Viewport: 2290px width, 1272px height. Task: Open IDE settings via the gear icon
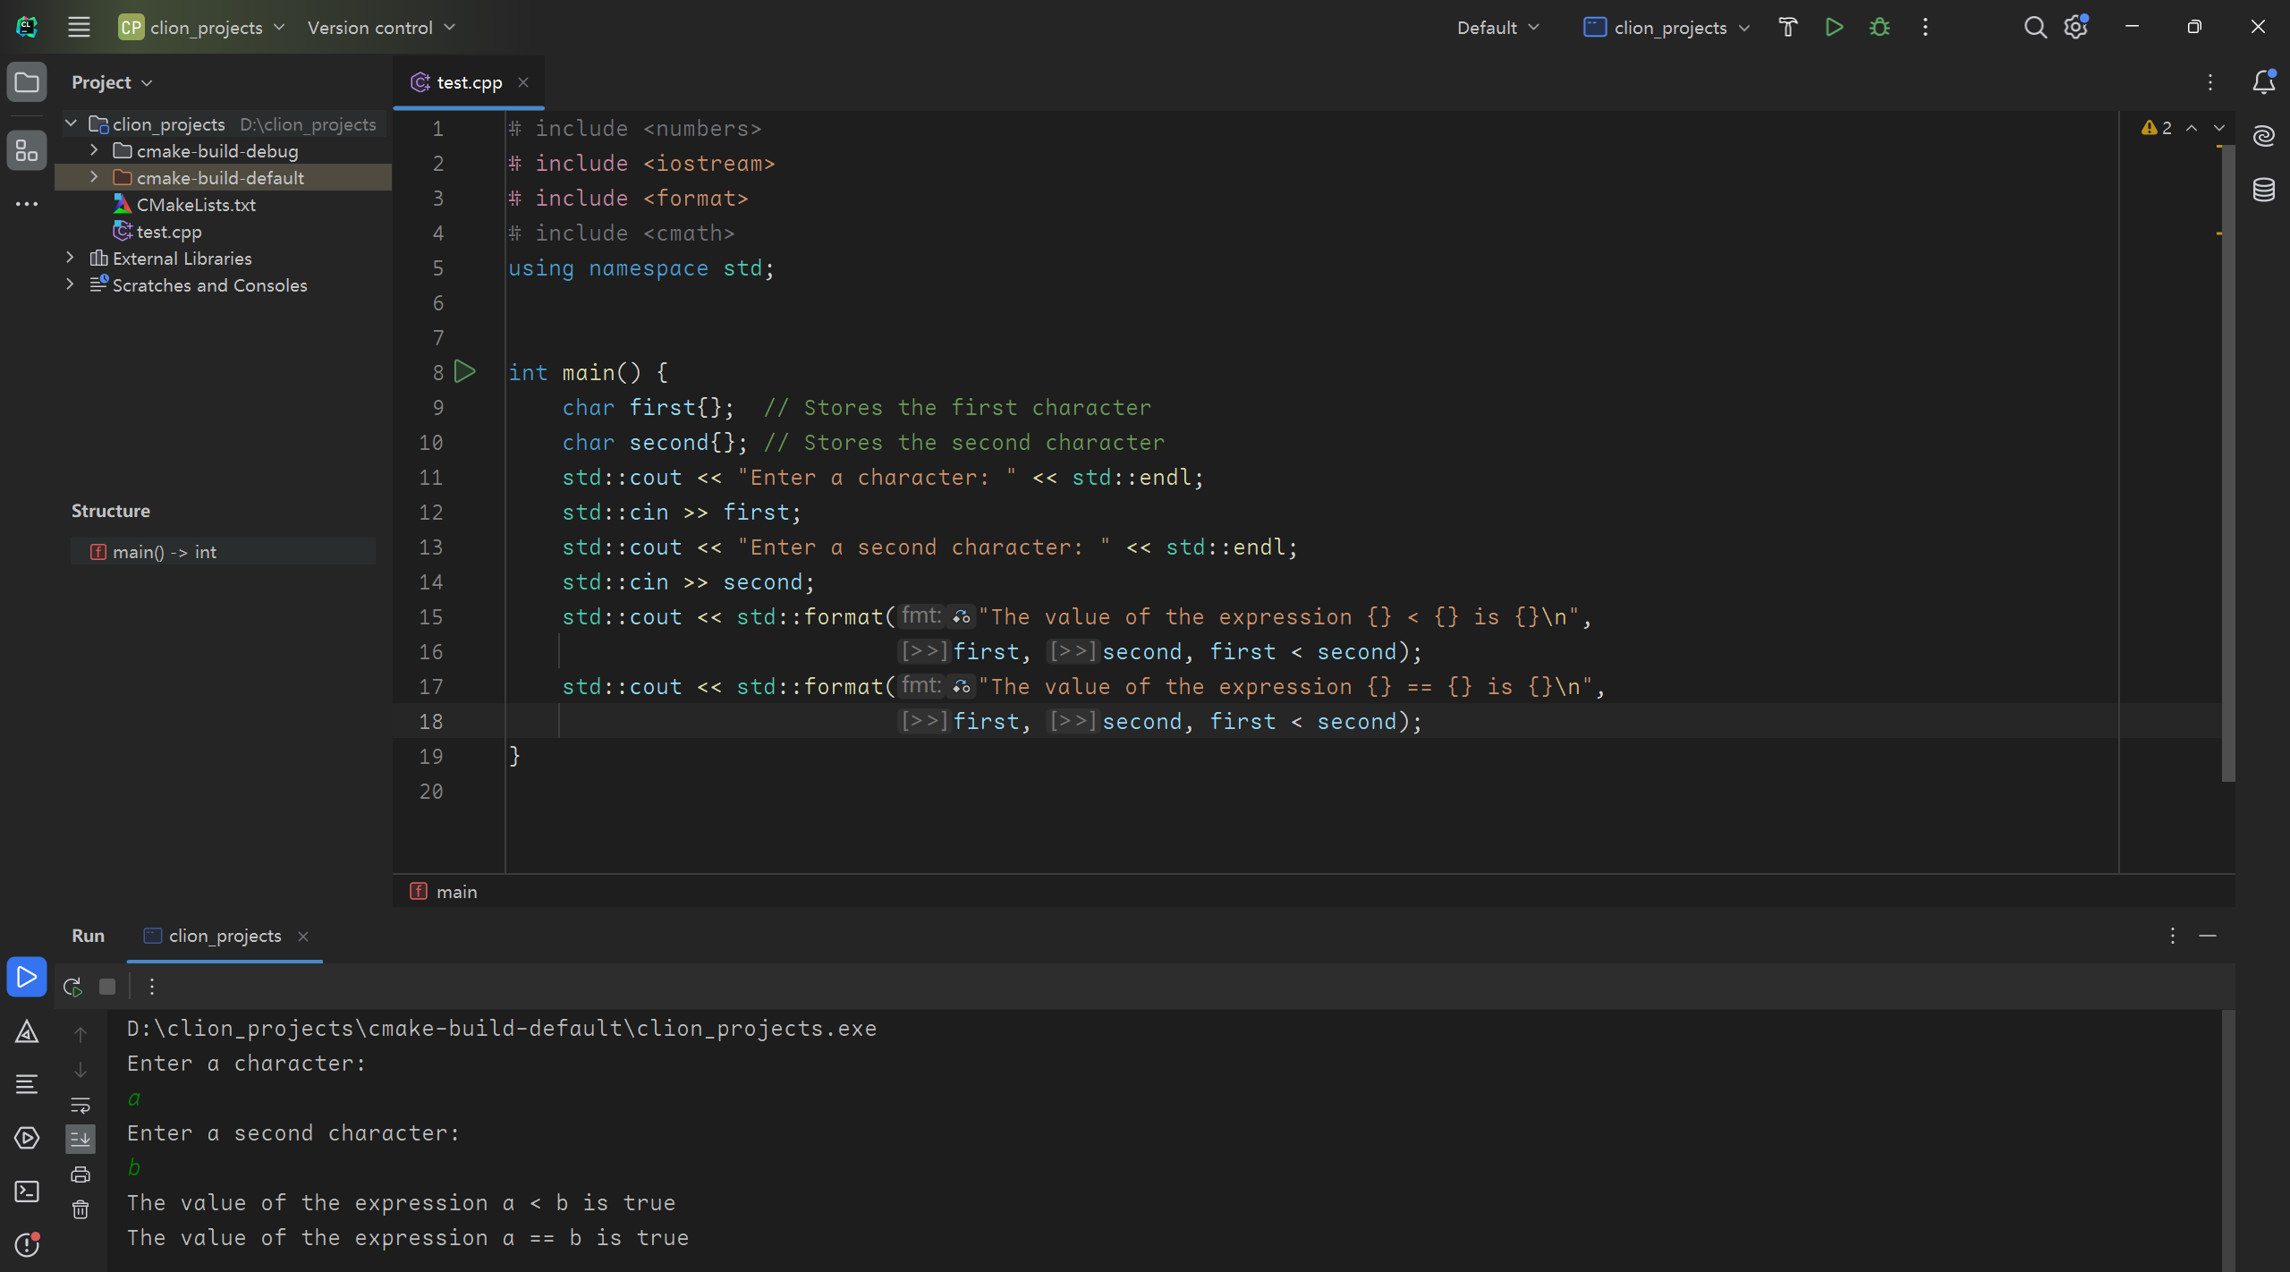click(x=2076, y=27)
